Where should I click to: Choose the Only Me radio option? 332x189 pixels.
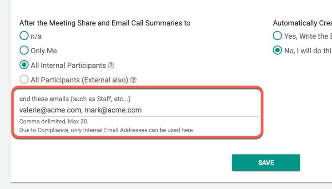pyautogui.click(x=24, y=51)
